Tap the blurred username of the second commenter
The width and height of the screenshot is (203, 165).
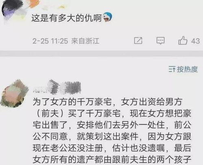[57, 87]
